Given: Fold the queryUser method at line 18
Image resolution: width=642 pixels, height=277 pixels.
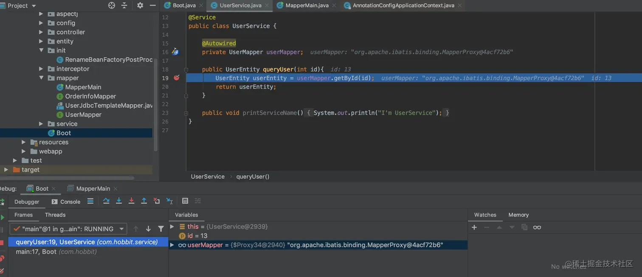Looking at the screenshot, I should [186, 69].
